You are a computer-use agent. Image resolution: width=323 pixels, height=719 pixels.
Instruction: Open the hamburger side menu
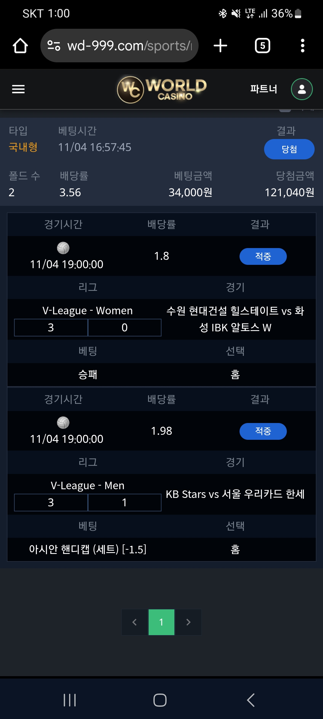(x=18, y=89)
